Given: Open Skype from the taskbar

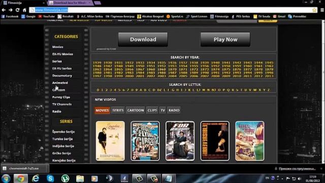Looking at the screenshot, I should (x=50, y=178).
